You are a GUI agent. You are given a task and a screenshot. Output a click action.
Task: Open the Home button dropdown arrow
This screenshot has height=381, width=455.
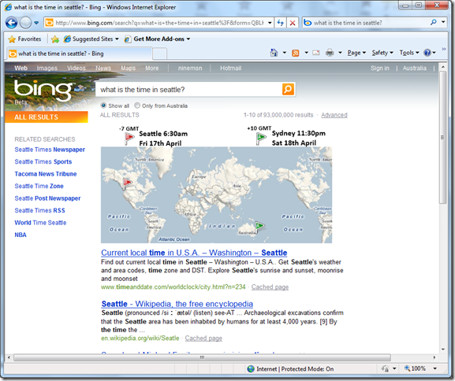coord(285,53)
